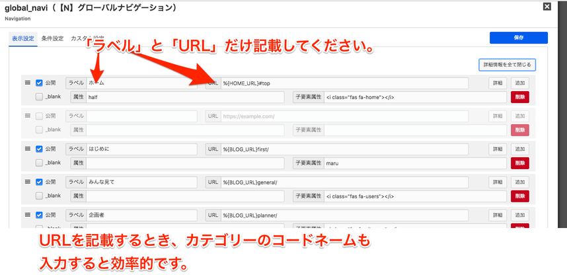Click the drag handle of the みんな見て row

click(28, 182)
